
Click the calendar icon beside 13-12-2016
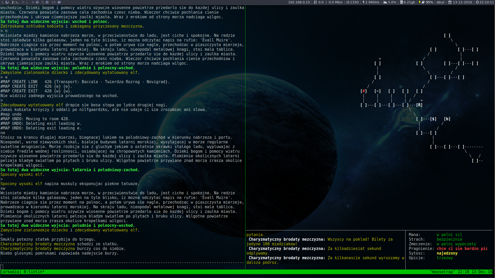(x=450, y=2)
